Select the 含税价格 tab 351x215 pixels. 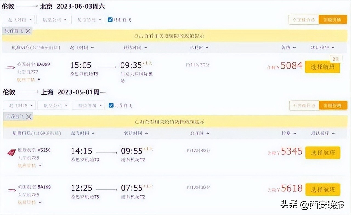point(333,19)
